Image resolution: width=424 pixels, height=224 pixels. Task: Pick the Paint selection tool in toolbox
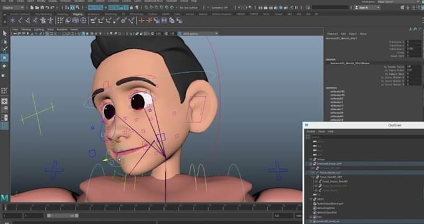click(4, 49)
